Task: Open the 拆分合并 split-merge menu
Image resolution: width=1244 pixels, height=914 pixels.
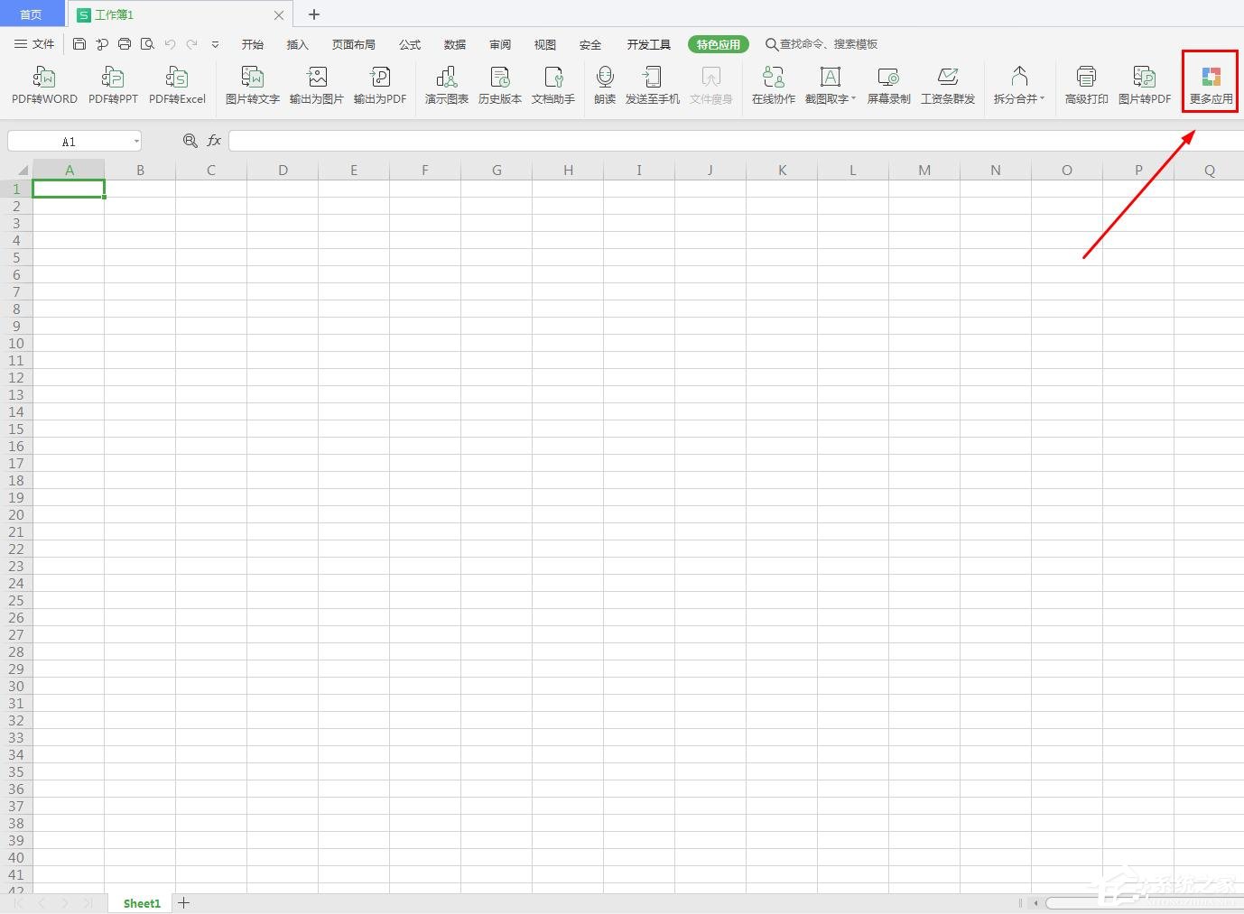Action: pos(1019,86)
